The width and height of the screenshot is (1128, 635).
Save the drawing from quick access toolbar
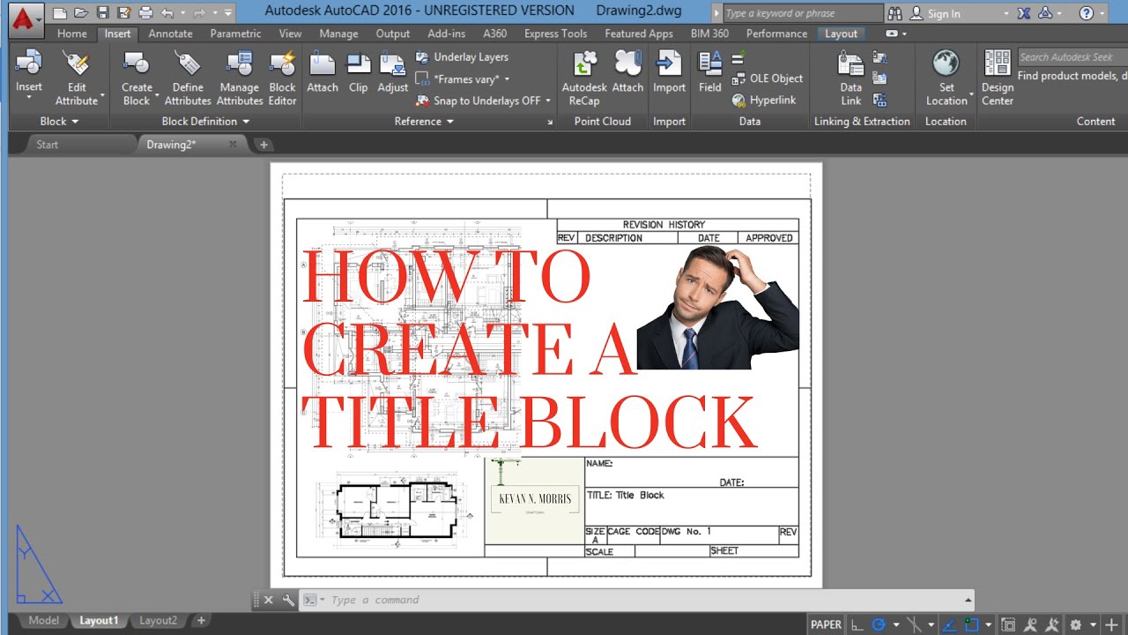(103, 13)
